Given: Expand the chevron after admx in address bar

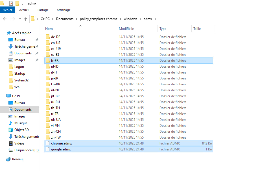Looking at the screenshot, I should (155, 19).
